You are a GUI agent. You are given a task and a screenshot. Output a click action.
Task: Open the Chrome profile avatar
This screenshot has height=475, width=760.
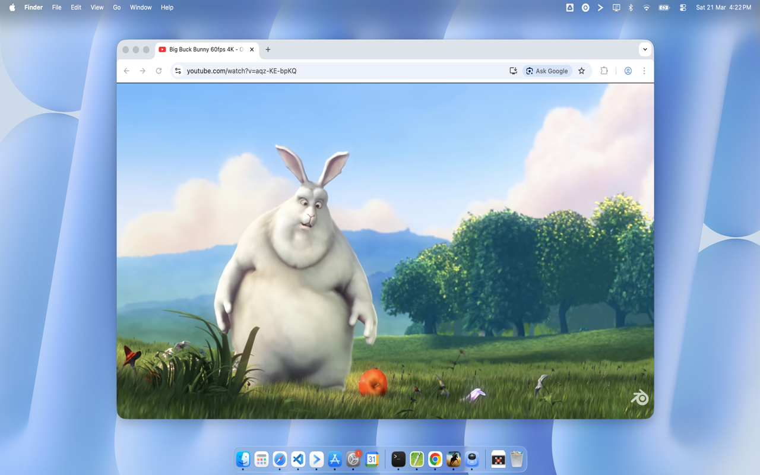[x=628, y=71]
